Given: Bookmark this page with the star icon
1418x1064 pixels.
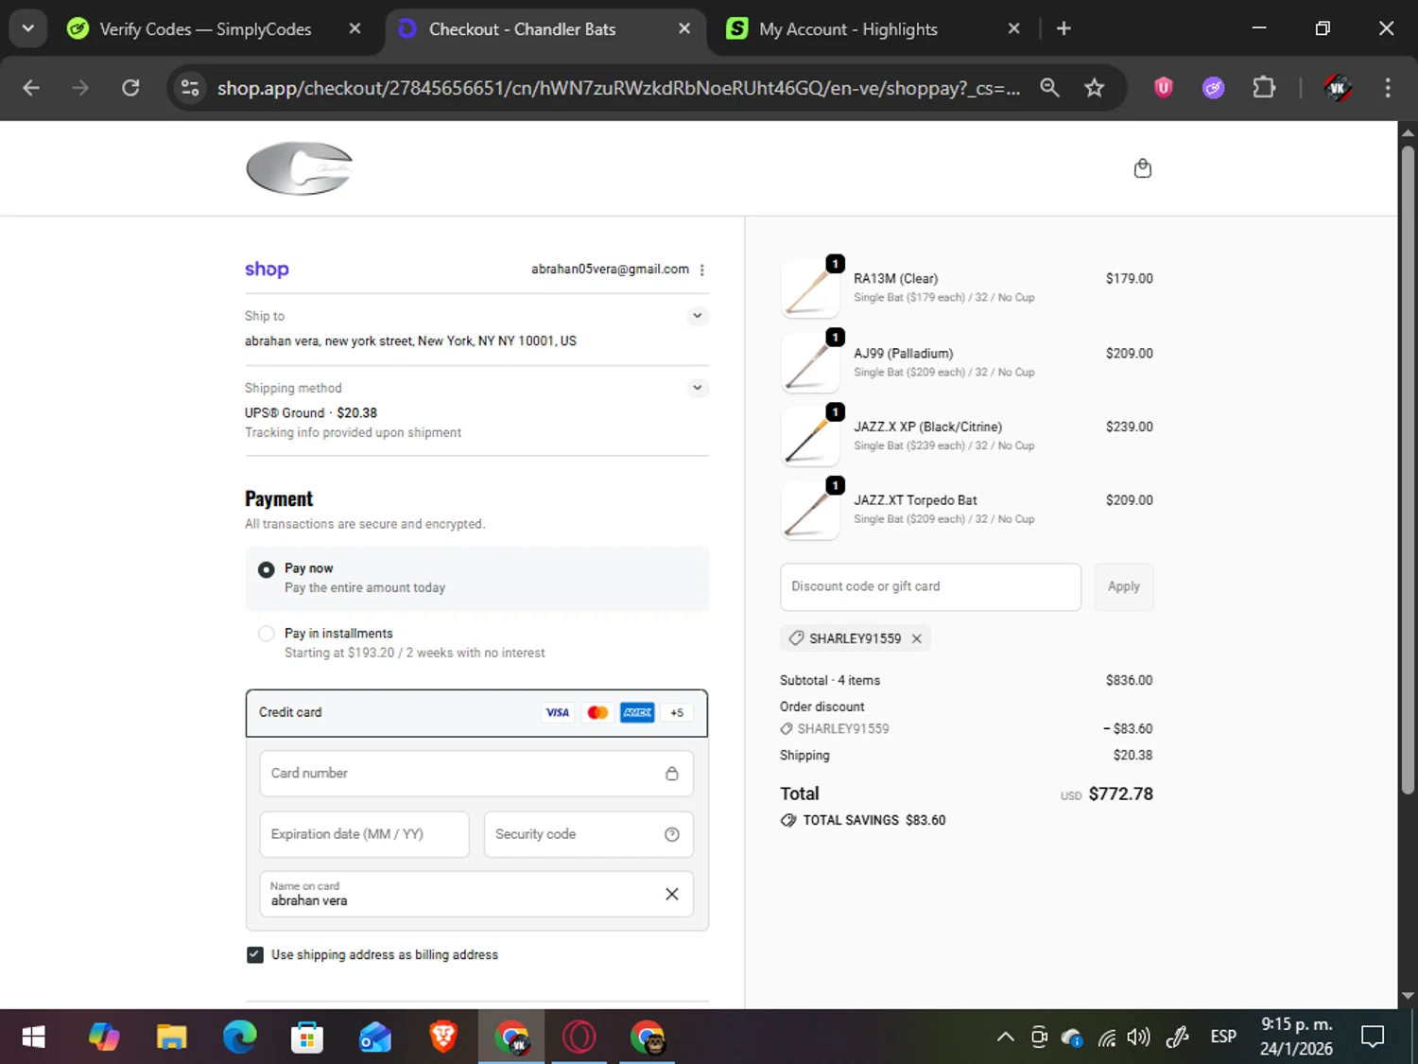Looking at the screenshot, I should (1094, 88).
